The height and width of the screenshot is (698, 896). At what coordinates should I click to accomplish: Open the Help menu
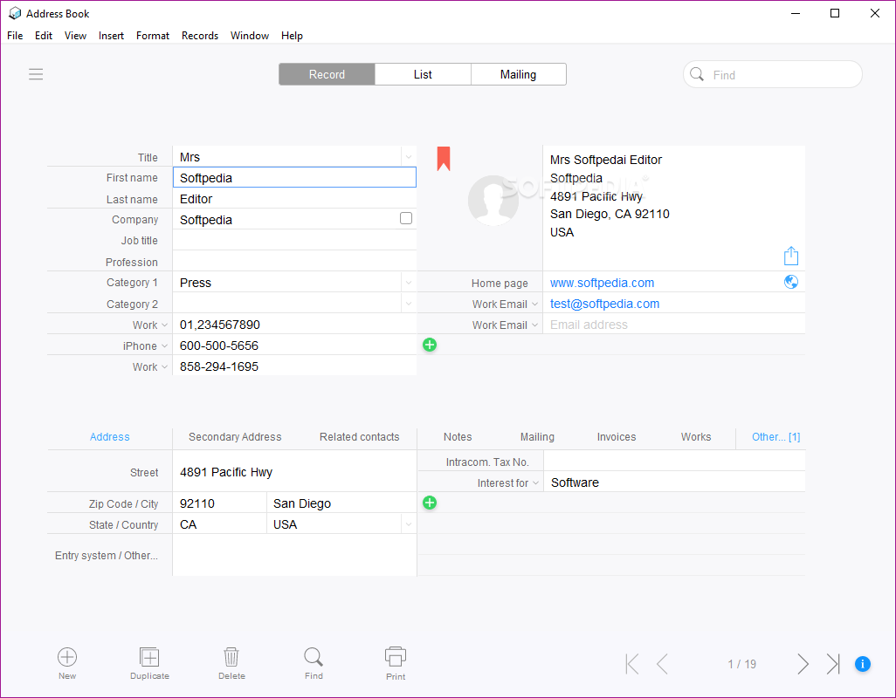pyautogui.click(x=292, y=36)
